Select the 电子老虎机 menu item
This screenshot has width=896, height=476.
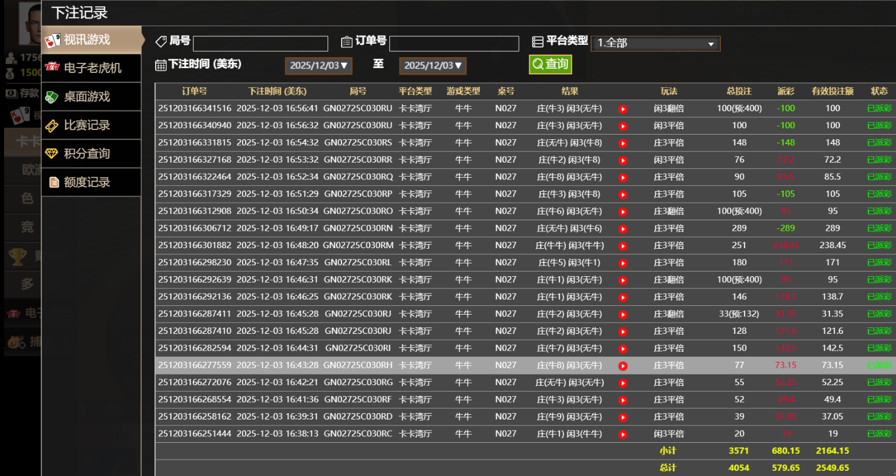pos(93,68)
